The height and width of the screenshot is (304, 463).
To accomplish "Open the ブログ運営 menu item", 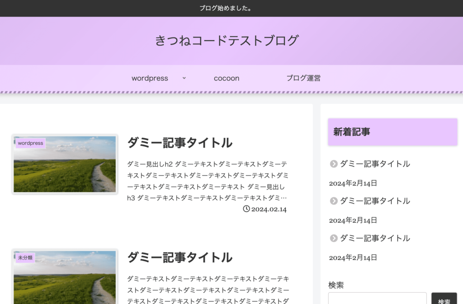I will (303, 78).
